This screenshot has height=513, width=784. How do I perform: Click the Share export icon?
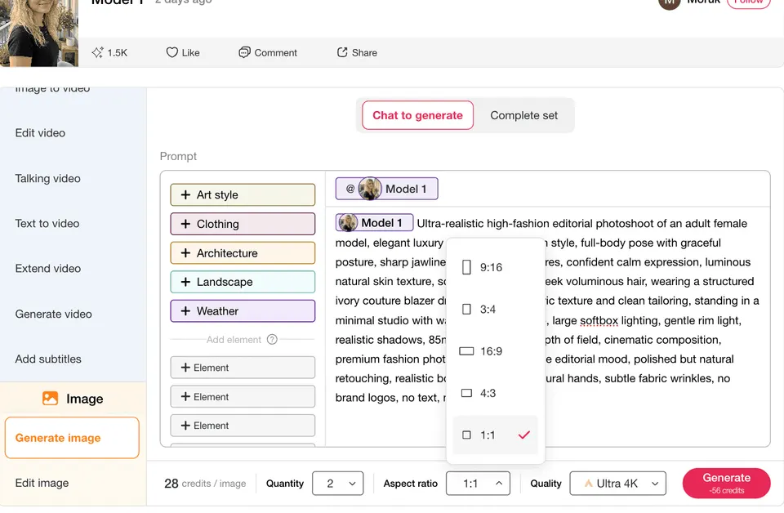pos(342,52)
